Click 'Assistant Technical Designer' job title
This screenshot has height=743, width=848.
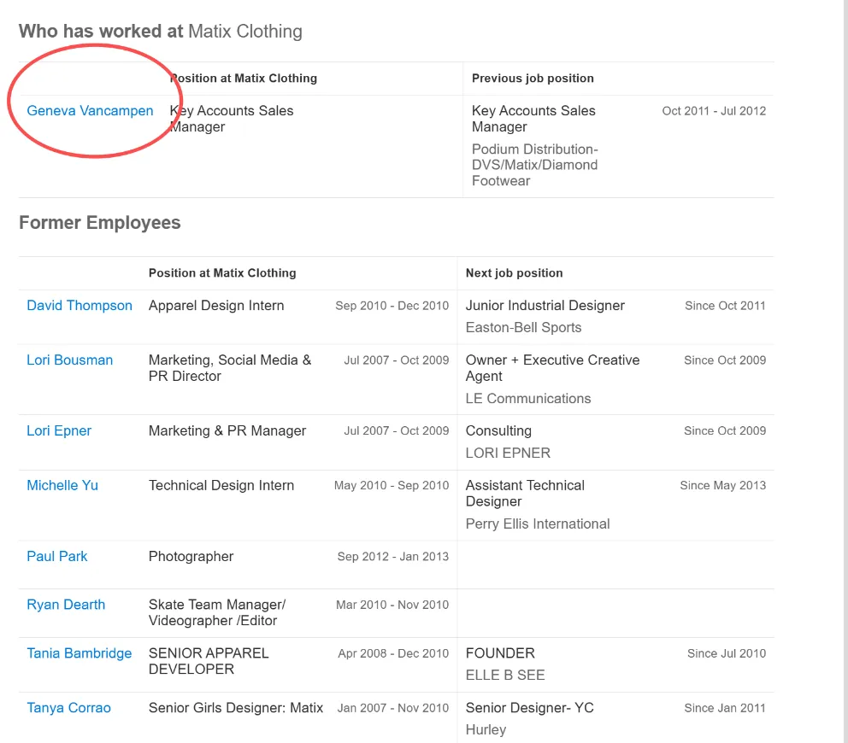tap(525, 494)
